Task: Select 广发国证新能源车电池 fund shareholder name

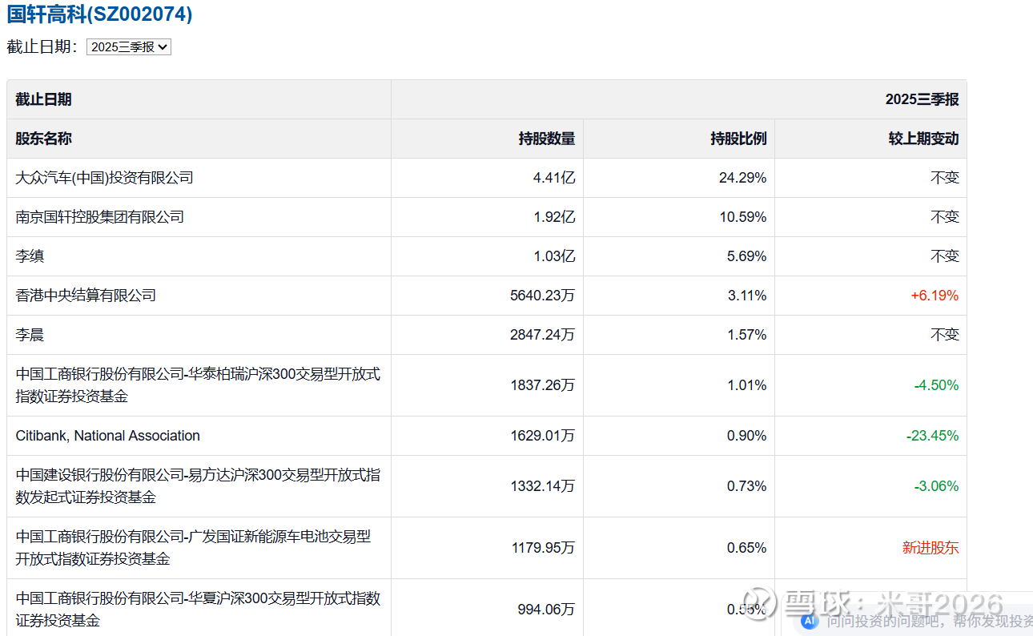Action: click(x=194, y=548)
